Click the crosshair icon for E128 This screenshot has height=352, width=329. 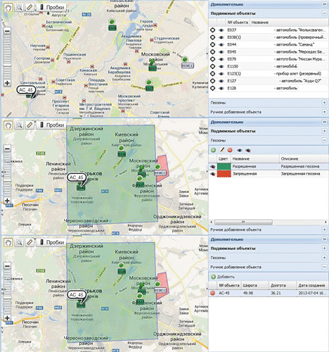212,88
